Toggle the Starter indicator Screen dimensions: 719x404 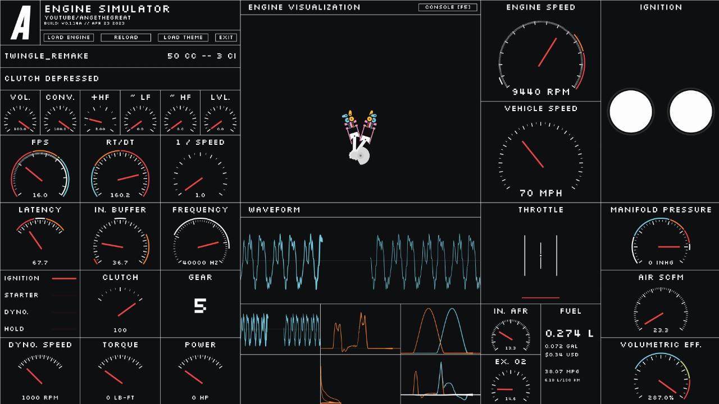tap(63, 295)
